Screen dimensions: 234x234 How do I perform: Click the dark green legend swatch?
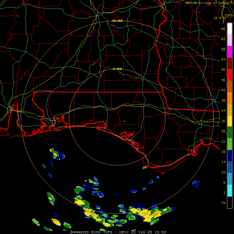[230, 132]
